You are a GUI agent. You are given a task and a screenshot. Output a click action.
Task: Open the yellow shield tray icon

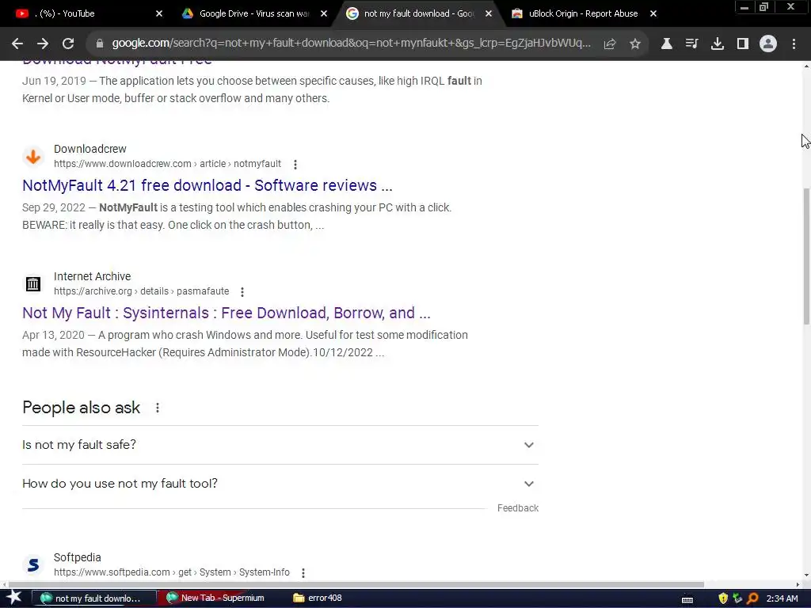723,598
